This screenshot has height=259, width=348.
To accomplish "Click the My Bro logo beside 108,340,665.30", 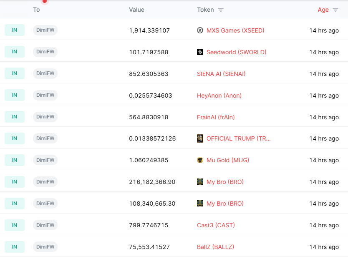I will click(x=200, y=204).
